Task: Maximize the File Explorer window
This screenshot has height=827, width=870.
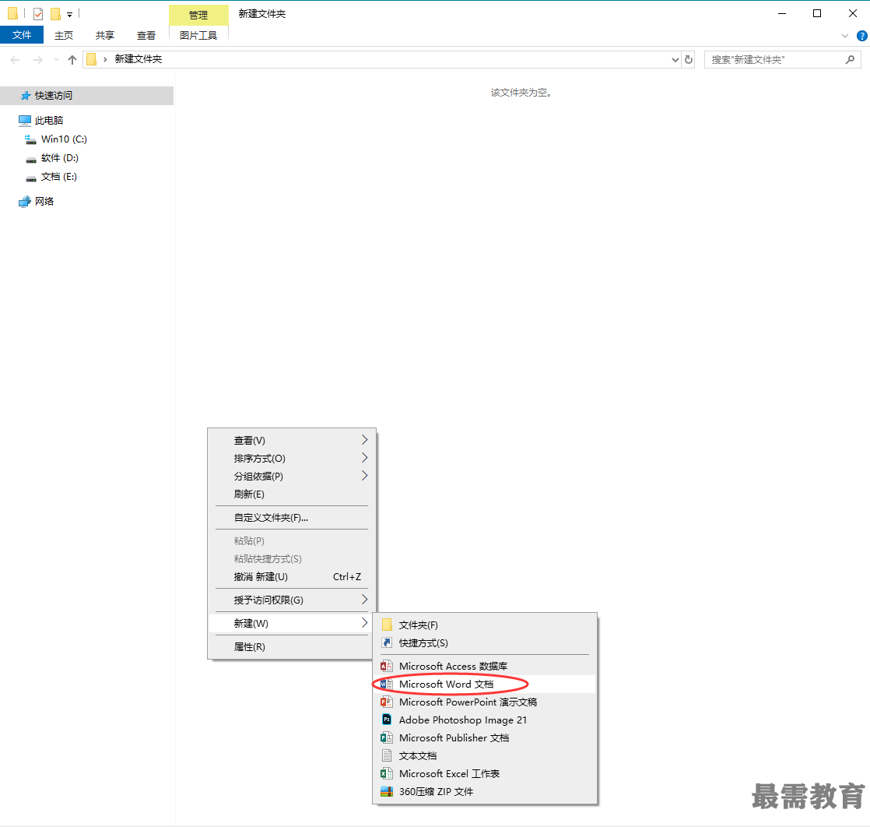Action: coord(817,13)
